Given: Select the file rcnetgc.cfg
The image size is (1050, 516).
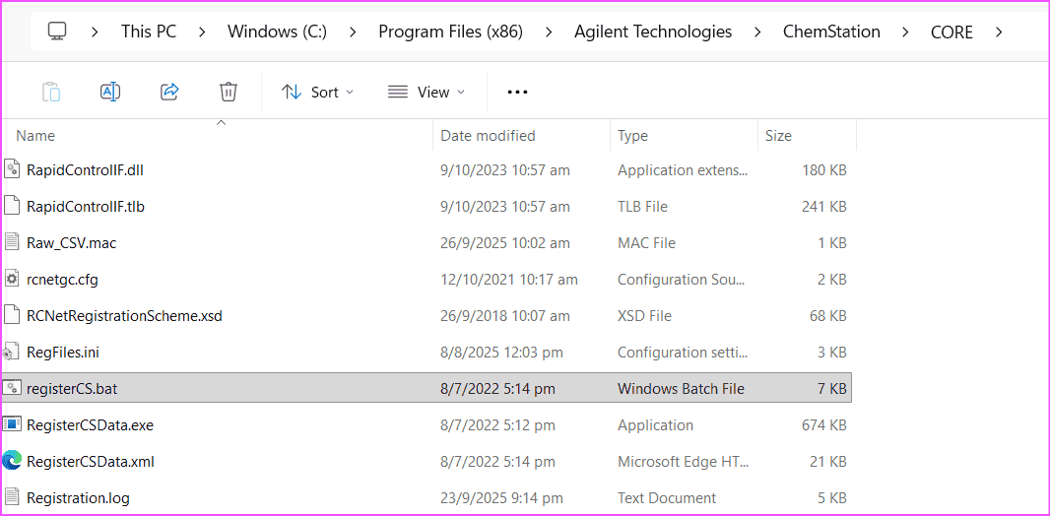Looking at the screenshot, I should coord(62,279).
